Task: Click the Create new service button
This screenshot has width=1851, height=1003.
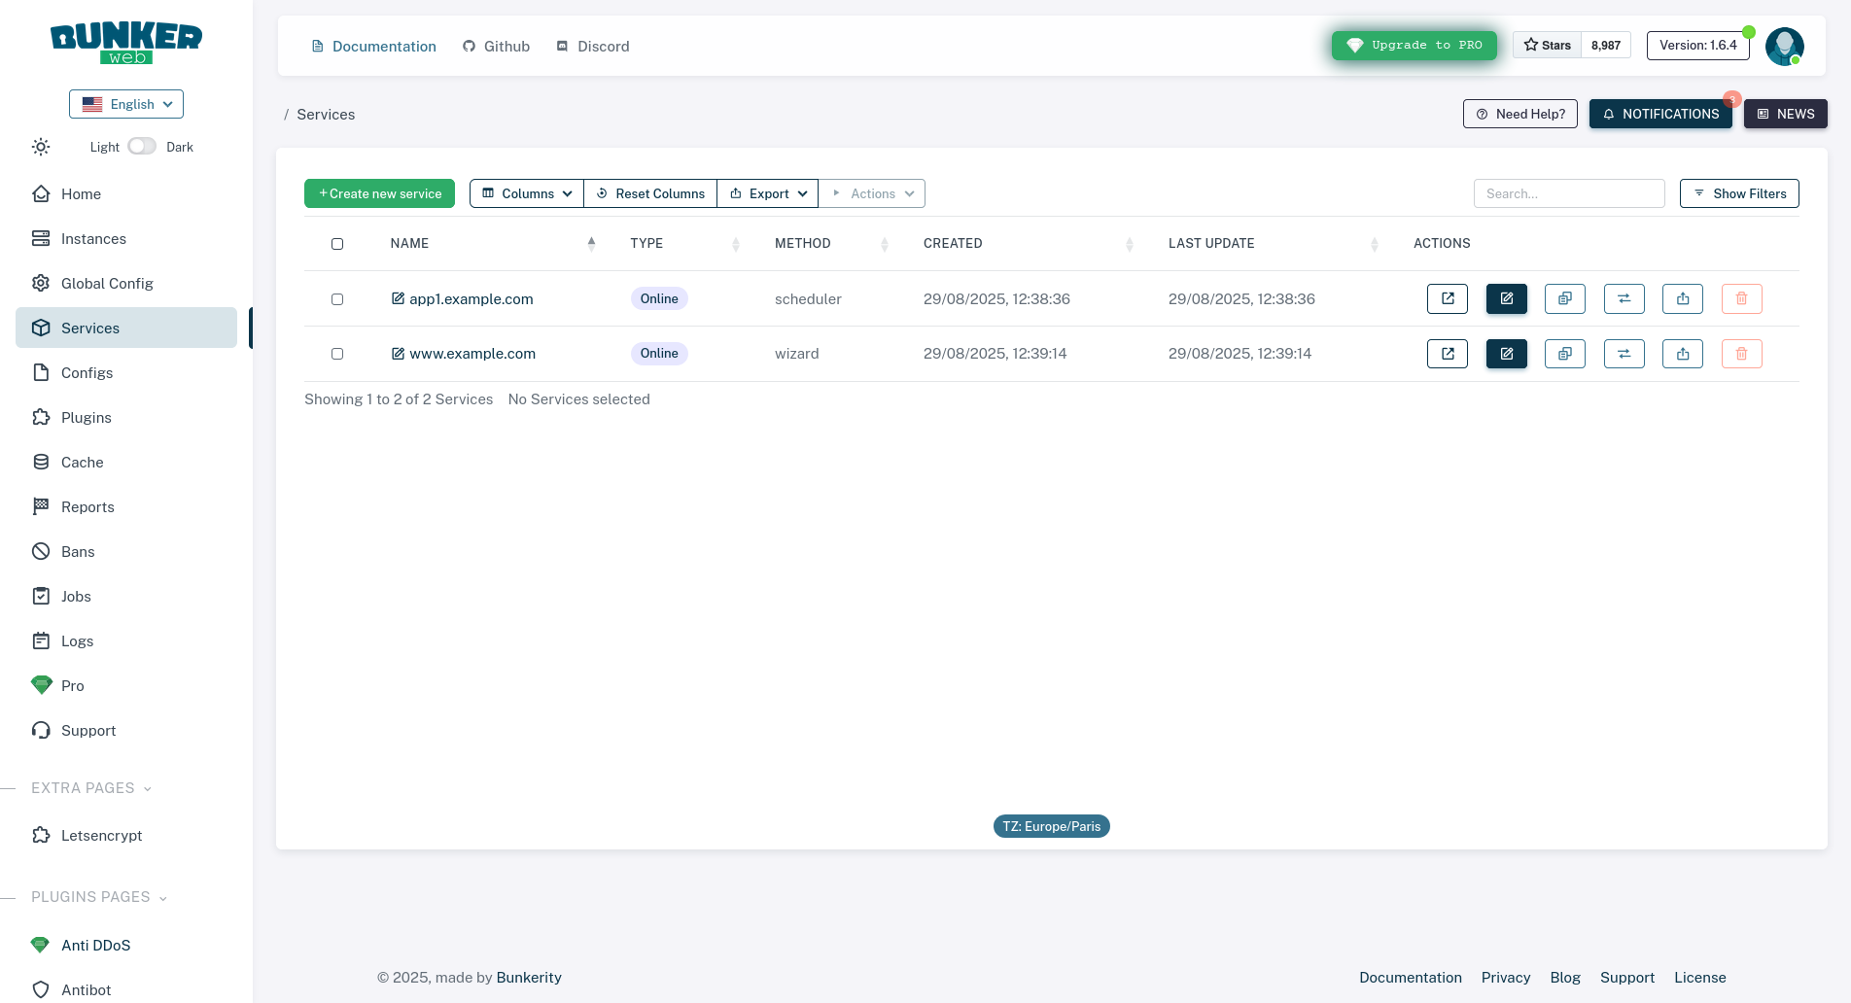Action: click(x=379, y=193)
